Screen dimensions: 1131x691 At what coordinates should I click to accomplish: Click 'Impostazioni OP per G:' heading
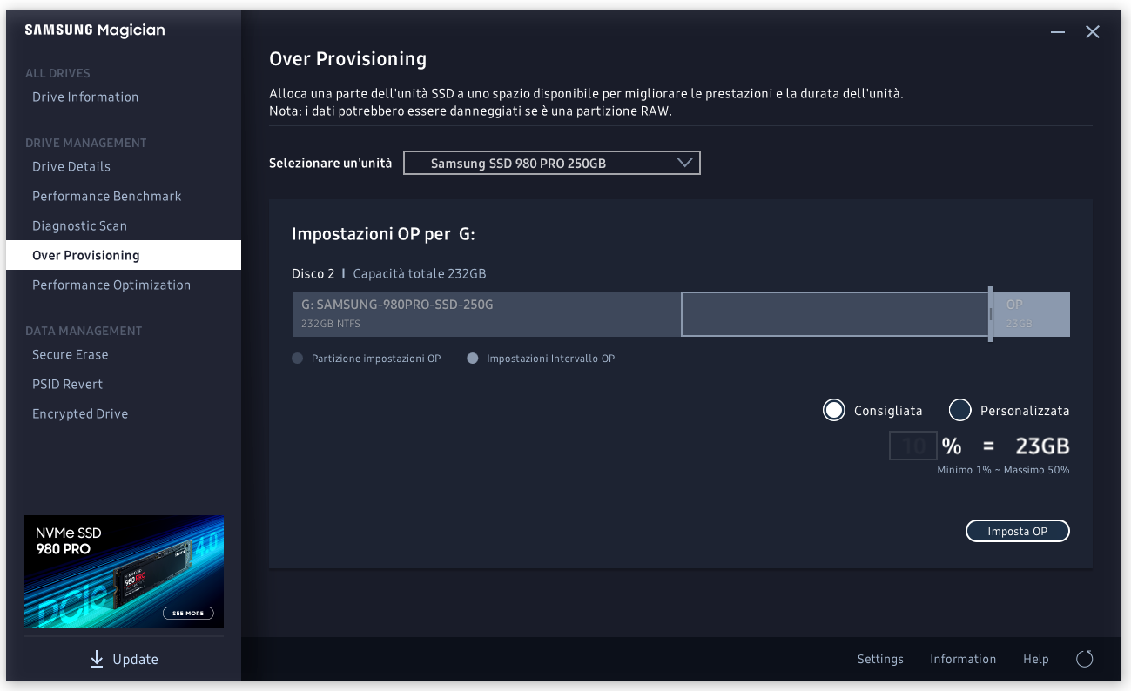(383, 234)
